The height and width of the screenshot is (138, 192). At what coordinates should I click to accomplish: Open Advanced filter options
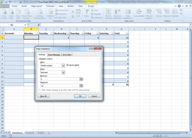point(97,18)
